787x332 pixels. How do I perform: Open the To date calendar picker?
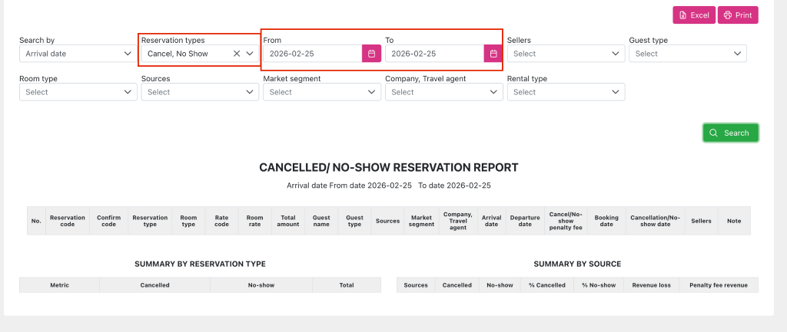[x=493, y=54]
